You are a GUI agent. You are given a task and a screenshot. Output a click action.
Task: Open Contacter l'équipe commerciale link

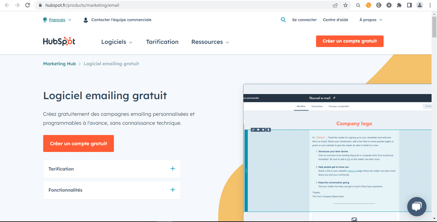121,20
